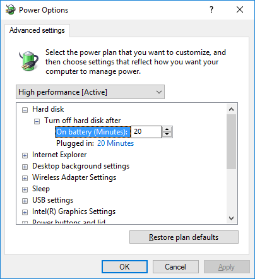255x279 pixels.
Task: Decrease On battery minutes with down arrow
Action: point(167,134)
